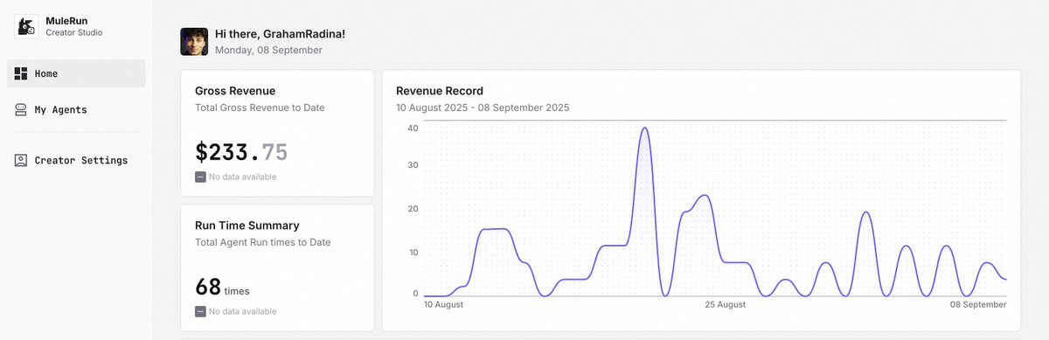Image resolution: width=1049 pixels, height=340 pixels.
Task: Click the My Agents robot icon
Action: [21, 110]
